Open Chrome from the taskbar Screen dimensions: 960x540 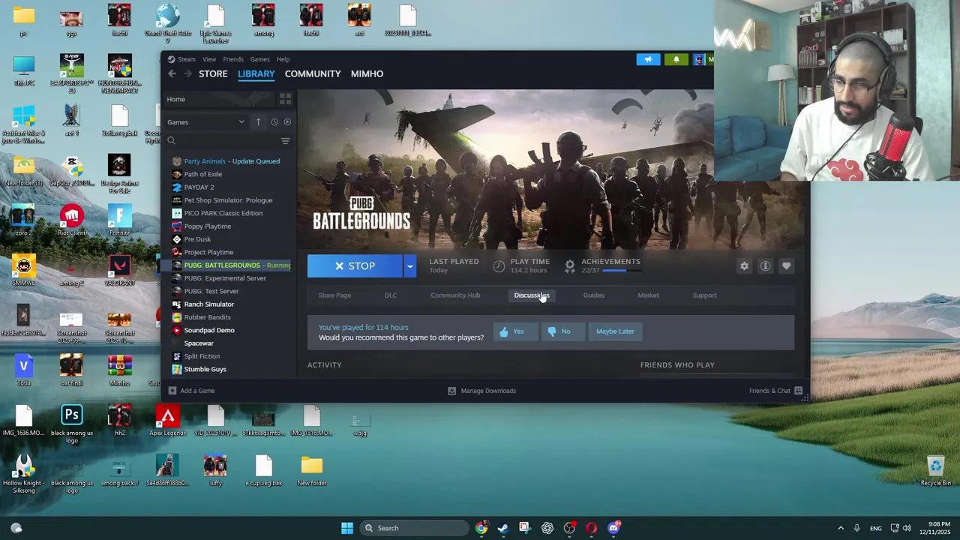click(x=481, y=528)
